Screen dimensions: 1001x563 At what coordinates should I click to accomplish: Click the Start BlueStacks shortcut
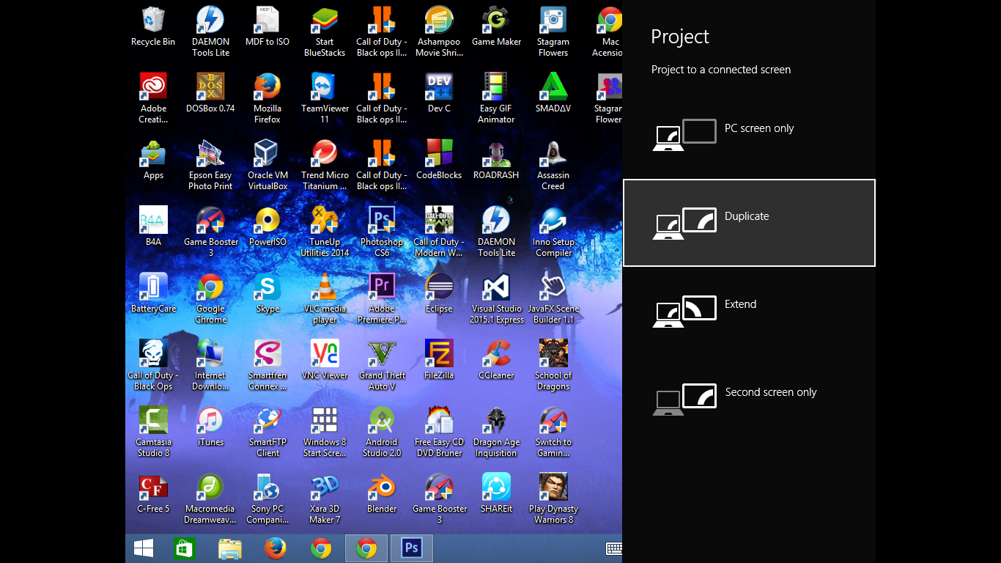coord(325,32)
